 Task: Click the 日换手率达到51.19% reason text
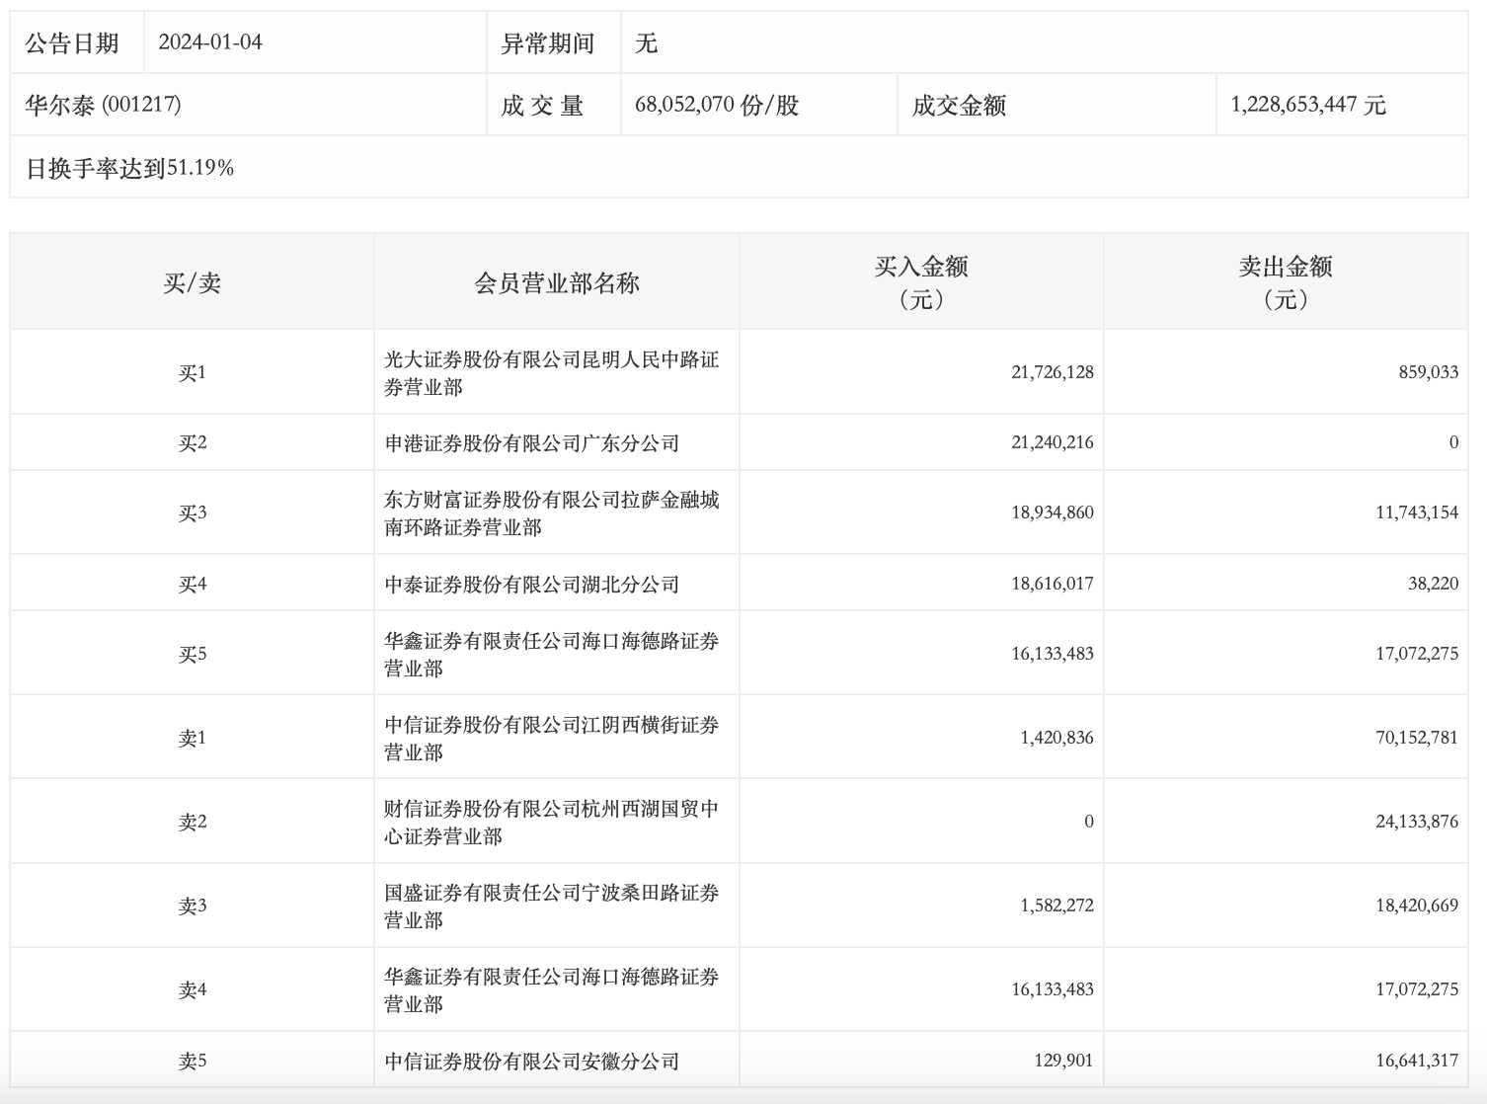coord(129,168)
